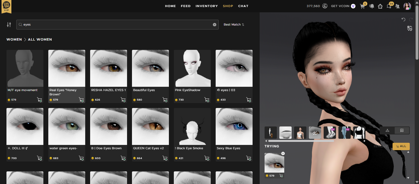
Task: Click the outfit strip left arrow
Action: click(266, 141)
